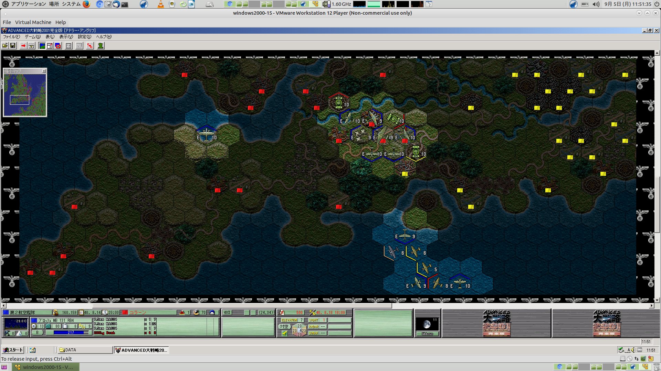Viewport: 661px width, 371px height.
Task: Select the map view toolbar icon
Action: [x=42, y=46]
